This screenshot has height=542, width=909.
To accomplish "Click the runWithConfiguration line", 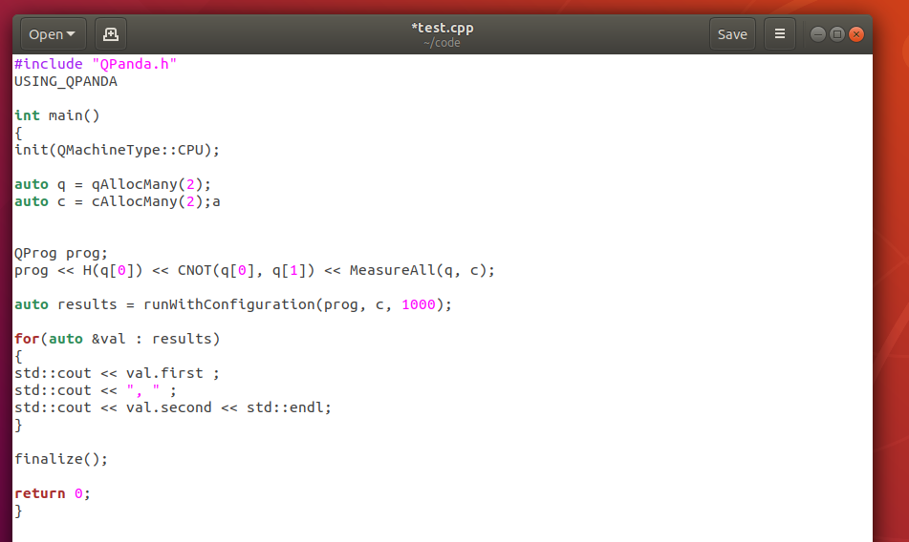I will (x=233, y=304).
